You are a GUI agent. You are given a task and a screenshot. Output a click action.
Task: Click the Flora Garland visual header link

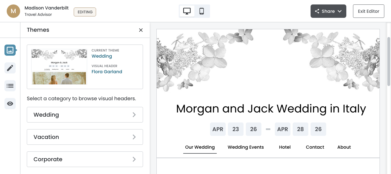[107, 72]
